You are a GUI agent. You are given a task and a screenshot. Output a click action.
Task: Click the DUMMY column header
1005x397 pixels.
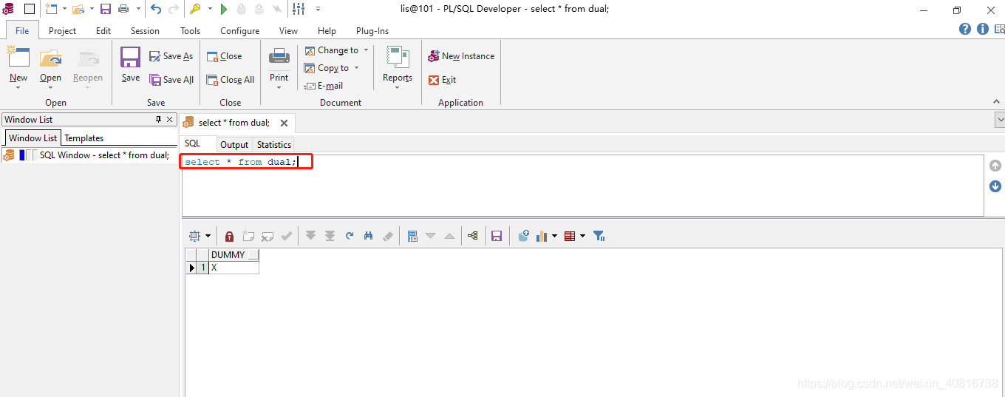point(234,255)
